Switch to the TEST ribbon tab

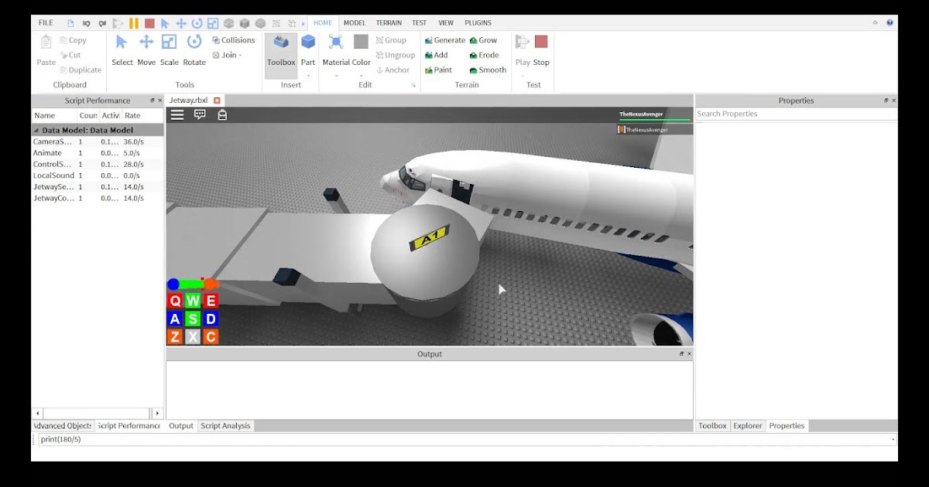pos(420,23)
